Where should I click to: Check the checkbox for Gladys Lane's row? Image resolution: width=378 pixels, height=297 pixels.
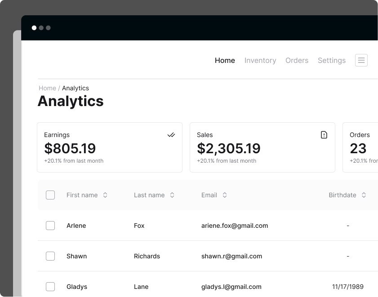[50, 287]
